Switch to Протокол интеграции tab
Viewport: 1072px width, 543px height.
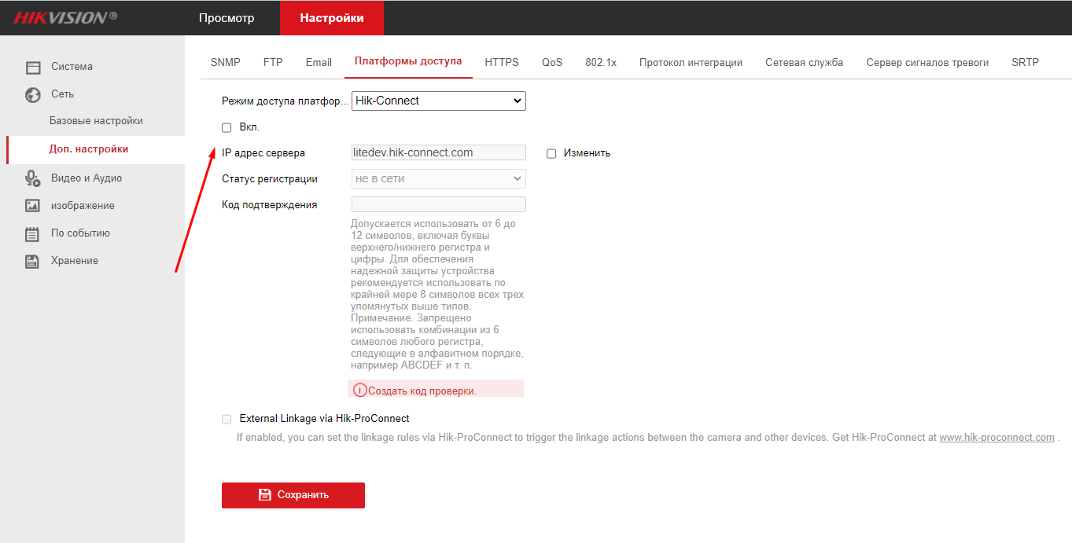pos(691,62)
